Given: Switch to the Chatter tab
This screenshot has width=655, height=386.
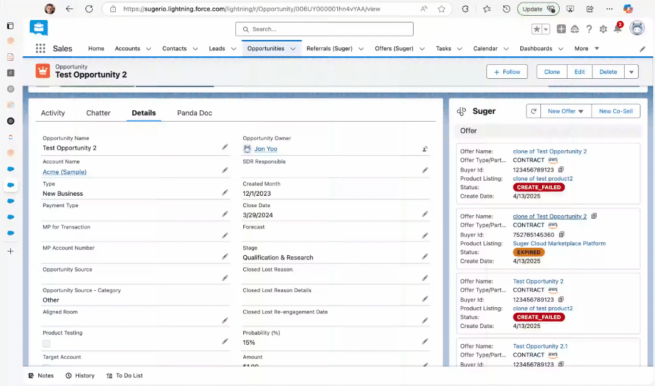Looking at the screenshot, I should (x=98, y=113).
